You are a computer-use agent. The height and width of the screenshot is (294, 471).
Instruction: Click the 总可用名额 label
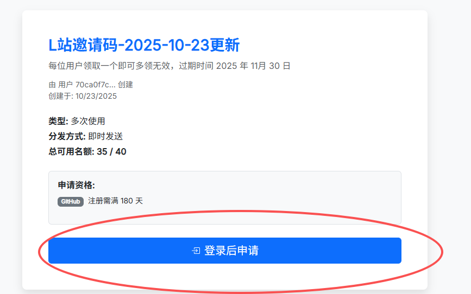(71, 151)
